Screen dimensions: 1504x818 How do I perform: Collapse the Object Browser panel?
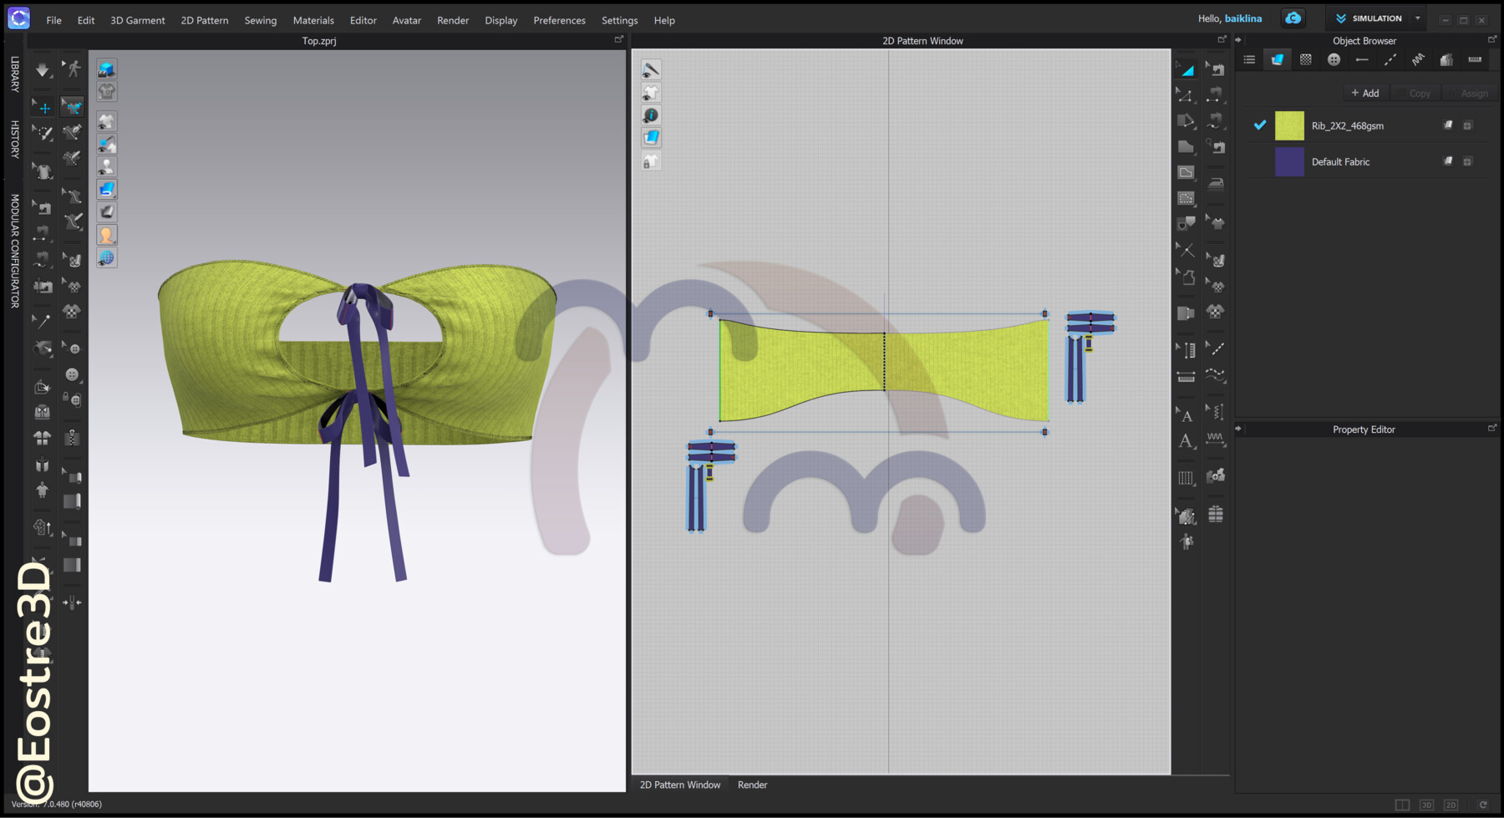1239,40
